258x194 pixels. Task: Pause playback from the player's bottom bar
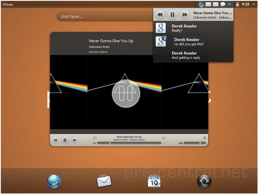(x=65, y=140)
